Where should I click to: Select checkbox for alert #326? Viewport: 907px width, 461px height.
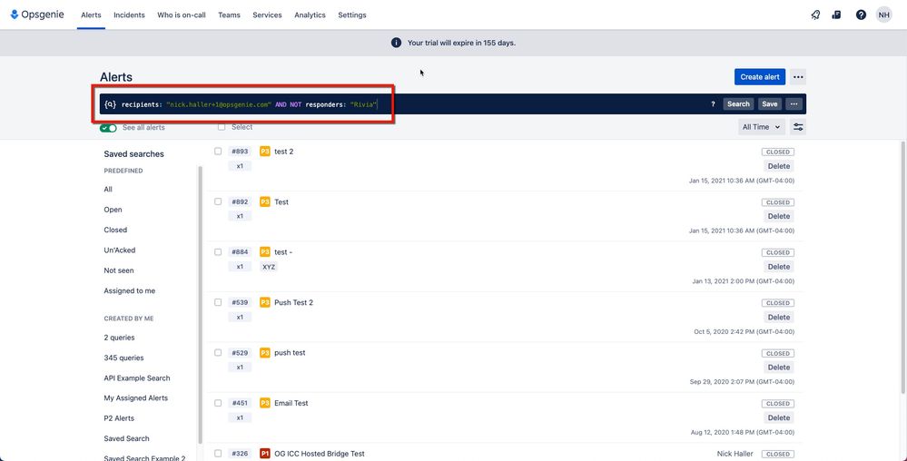pyautogui.click(x=218, y=453)
